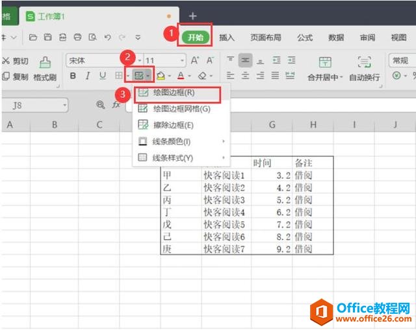Click the zoom magnifier icon near formula bar
This screenshot has height=330, width=416.
pyautogui.click(x=100, y=105)
